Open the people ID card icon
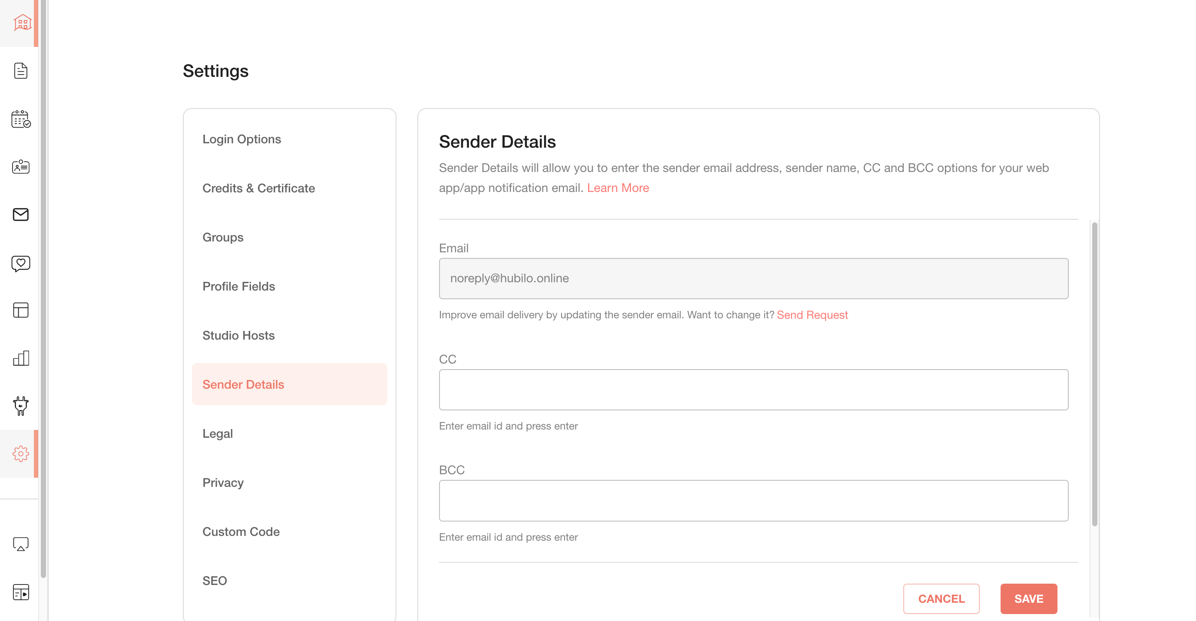Screen dimensions: 1196x621 (x=20, y=167)
